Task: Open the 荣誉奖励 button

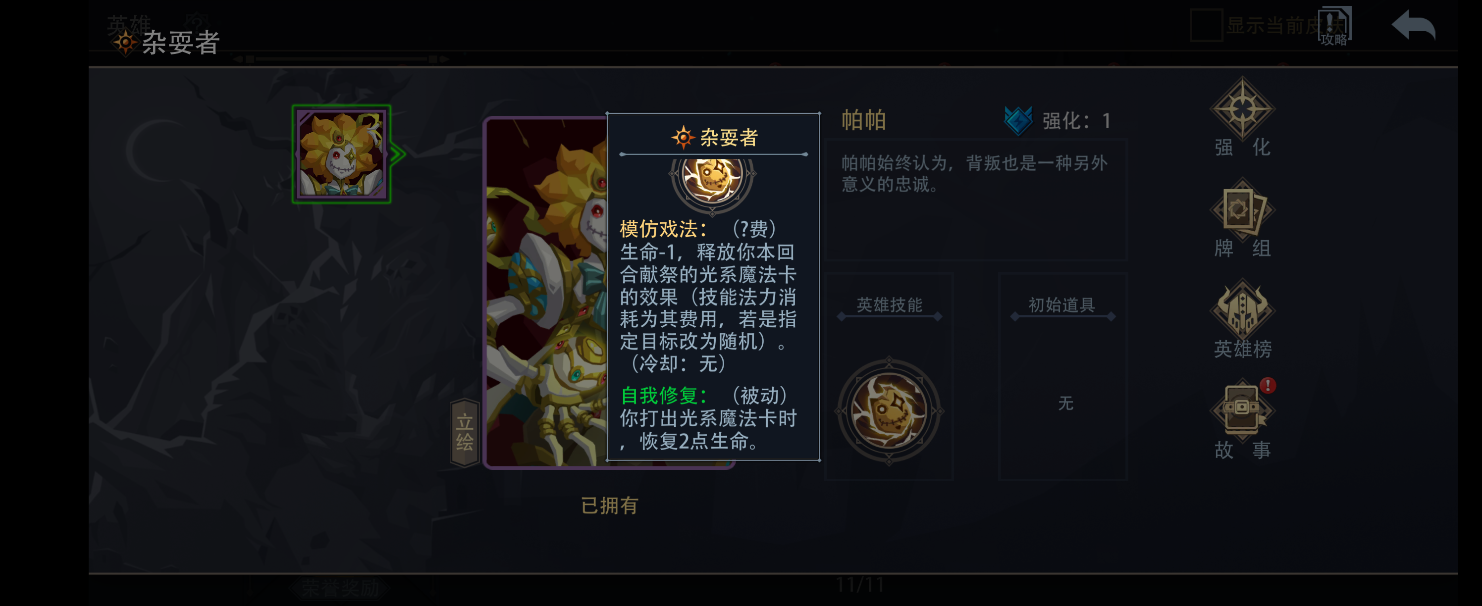Action: (341, 588)
